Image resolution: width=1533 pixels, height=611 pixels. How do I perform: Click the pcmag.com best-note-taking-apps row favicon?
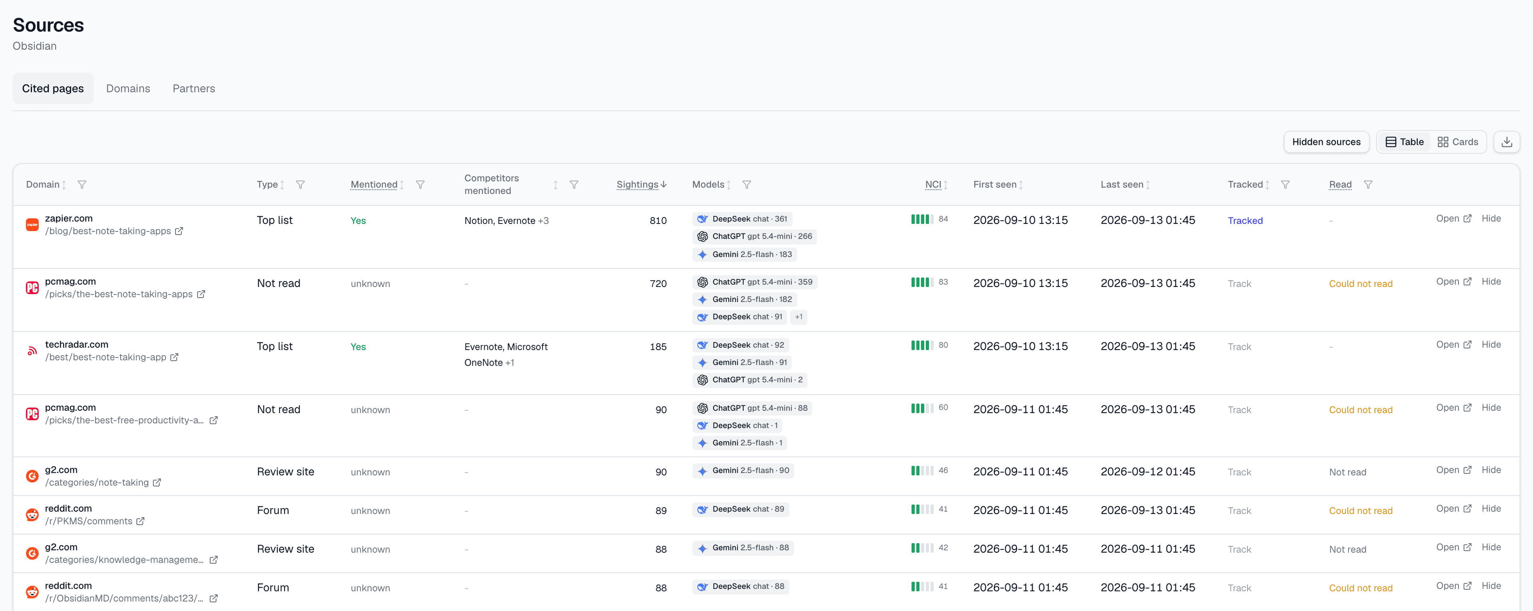click(x=32, y=287)
